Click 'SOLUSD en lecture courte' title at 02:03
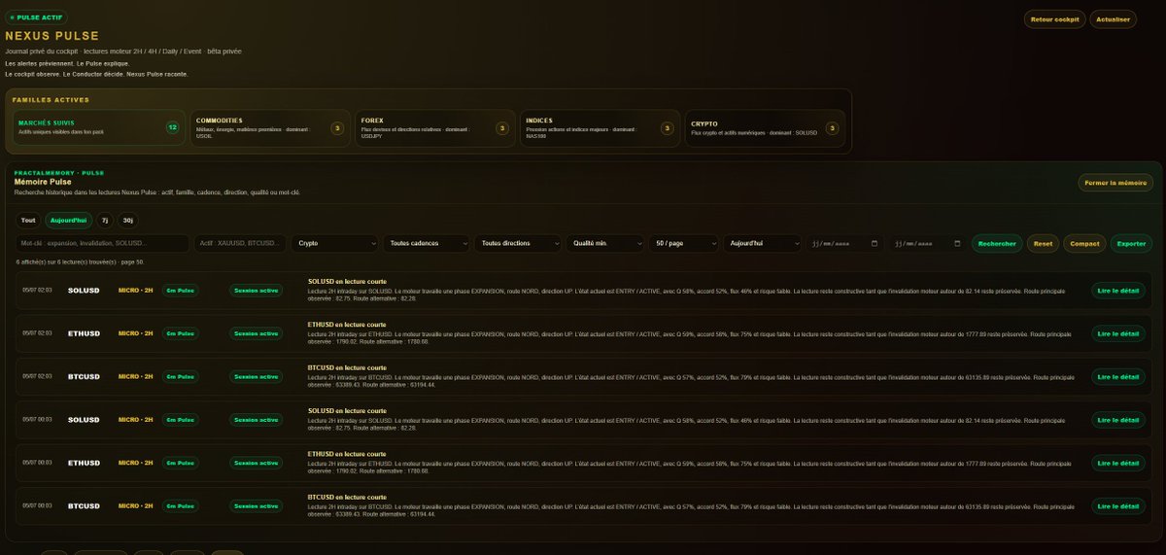 point(347,281)
